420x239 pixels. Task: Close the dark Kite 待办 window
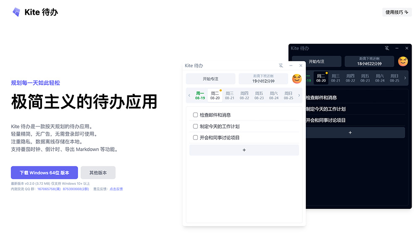407,48
